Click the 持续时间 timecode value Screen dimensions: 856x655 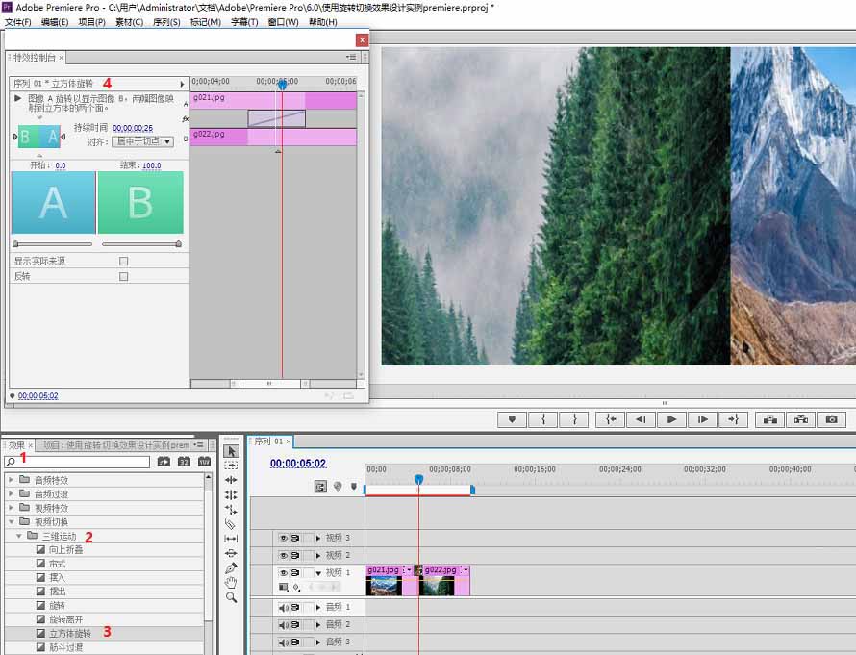click(132, 128)
